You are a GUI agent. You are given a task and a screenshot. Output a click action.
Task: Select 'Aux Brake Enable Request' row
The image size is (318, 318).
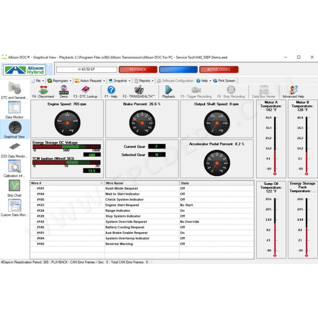[142, 233]
